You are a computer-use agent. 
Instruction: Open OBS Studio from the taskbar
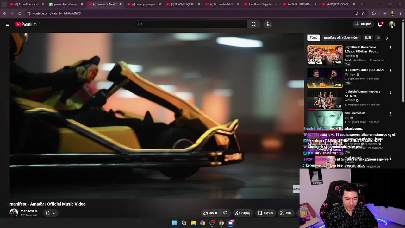coord(212,223)
